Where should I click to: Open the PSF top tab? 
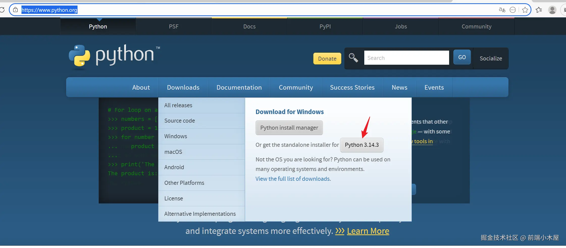tap(174, 26)
